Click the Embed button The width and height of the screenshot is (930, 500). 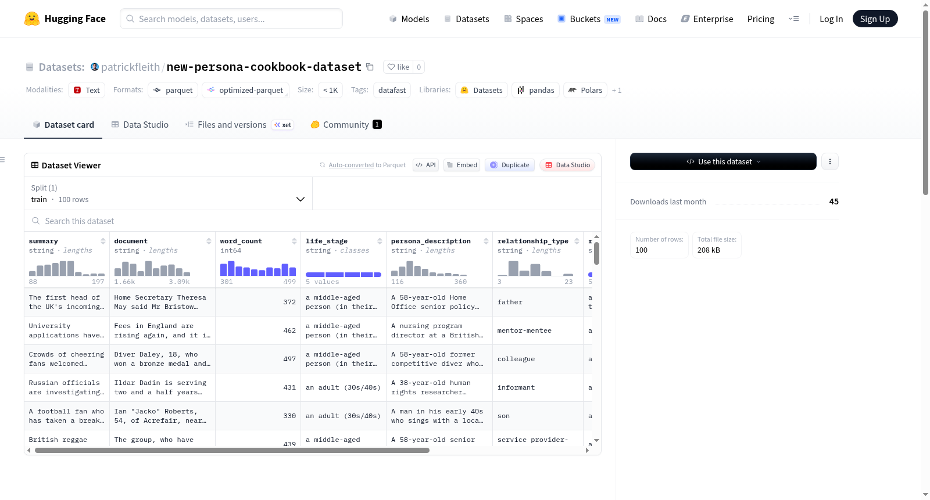[x=462, y=165]
